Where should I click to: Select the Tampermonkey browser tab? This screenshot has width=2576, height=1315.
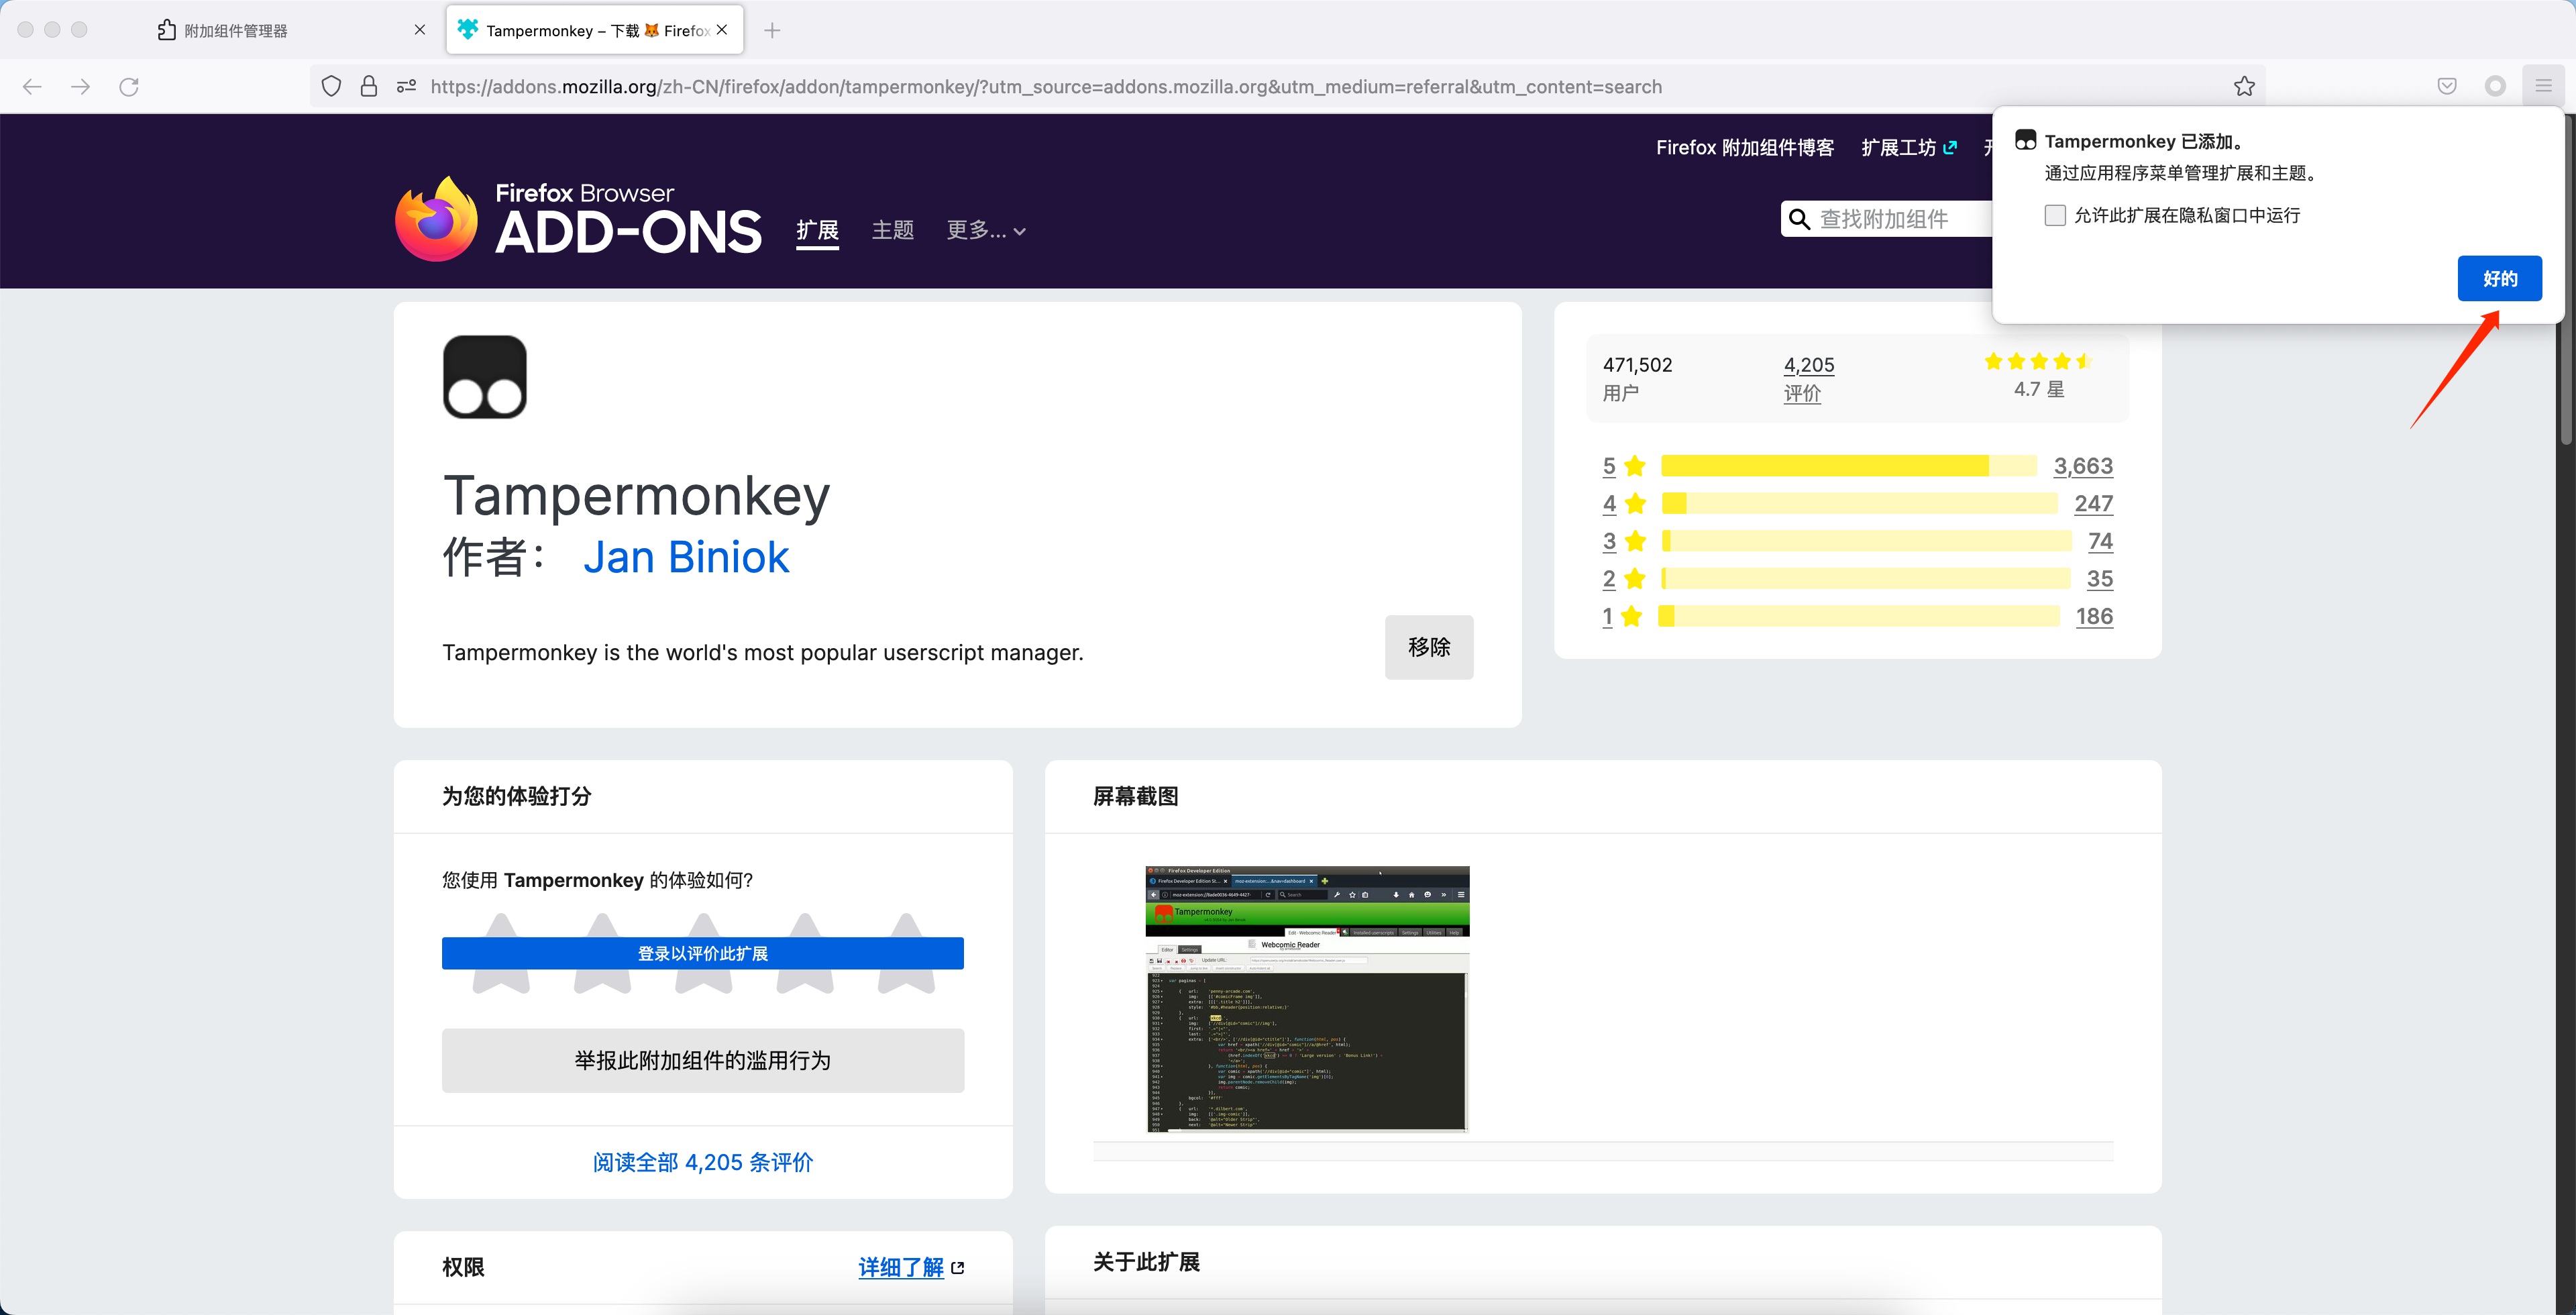pyautogui.click(x=595, y=31)
